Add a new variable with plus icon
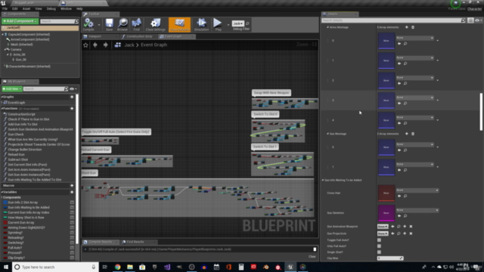Screen dimensions: 484x272 tap(72, 192)
